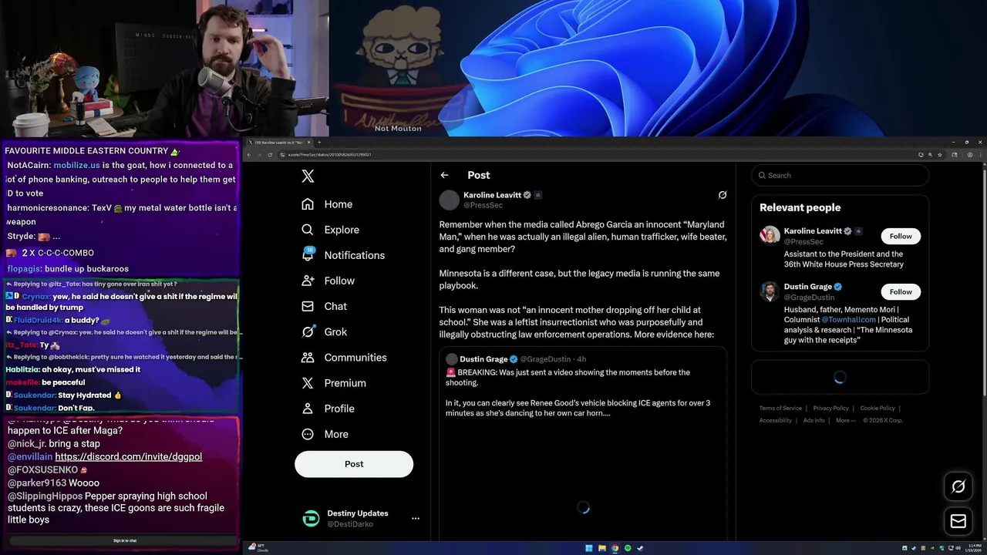Open the Chrome three-dot menu
The image size is (987, 555).
(980, 155)
